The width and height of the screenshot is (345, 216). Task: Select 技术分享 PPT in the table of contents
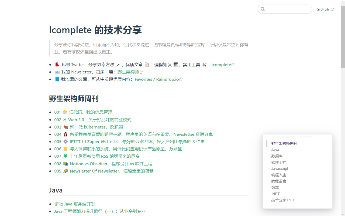[283, 200]
